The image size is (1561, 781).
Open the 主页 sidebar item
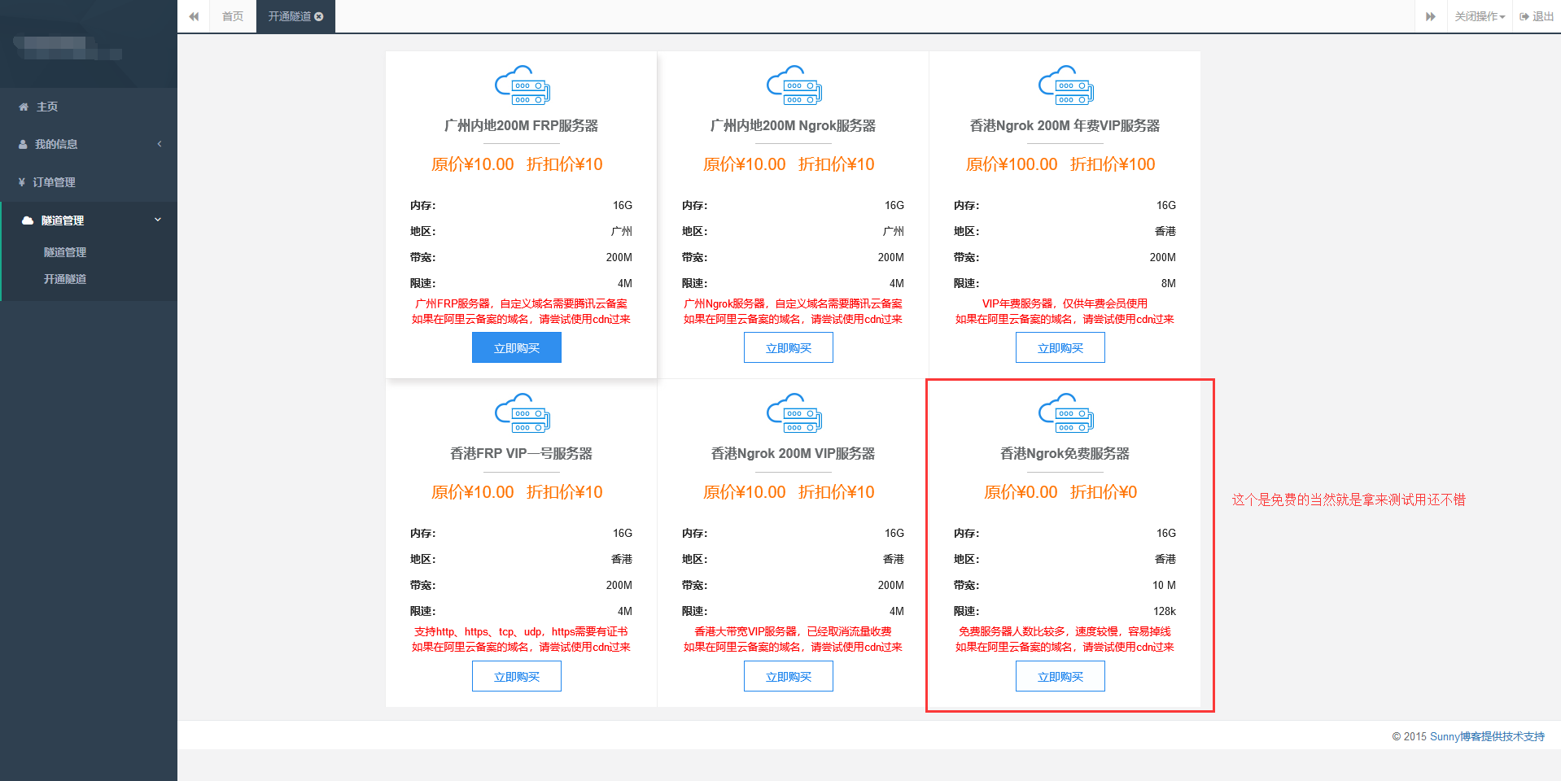89,107
